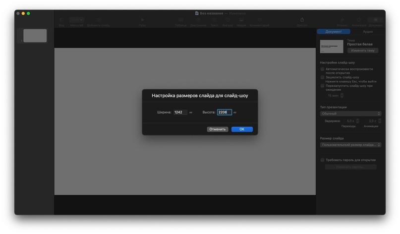Select the Простая белая theme thumbnail

point(332,47)
